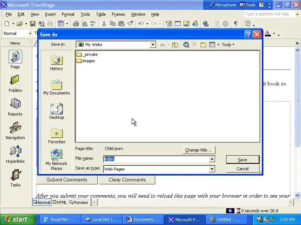Switch to Folders view in Views bar
Viewport: 301px width, 225px height.
(15, 83)
